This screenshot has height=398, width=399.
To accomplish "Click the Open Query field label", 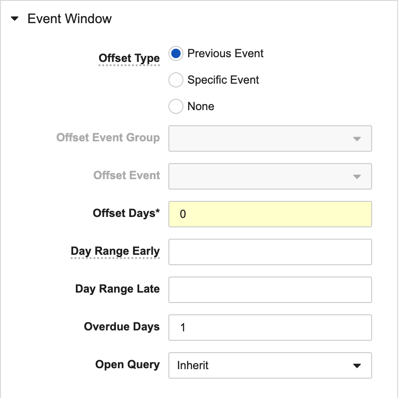I will tap(127, 364).
